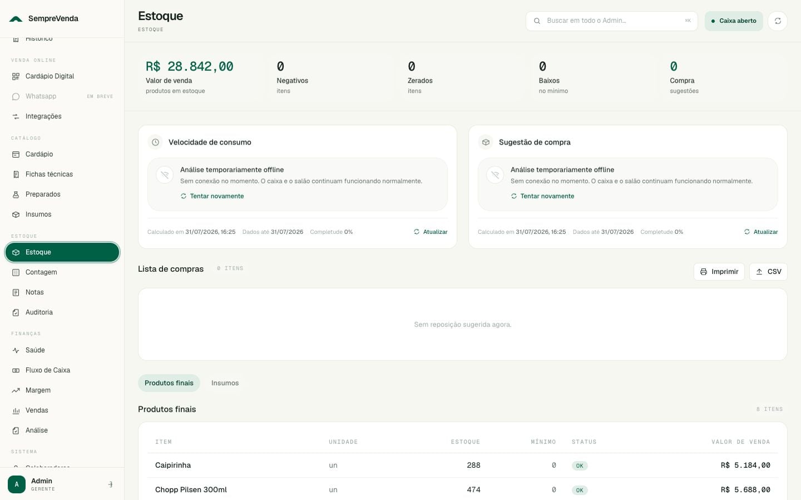Click the R$ 5.184,00 value cell
801x500 pixels.
tap(745, 466)
